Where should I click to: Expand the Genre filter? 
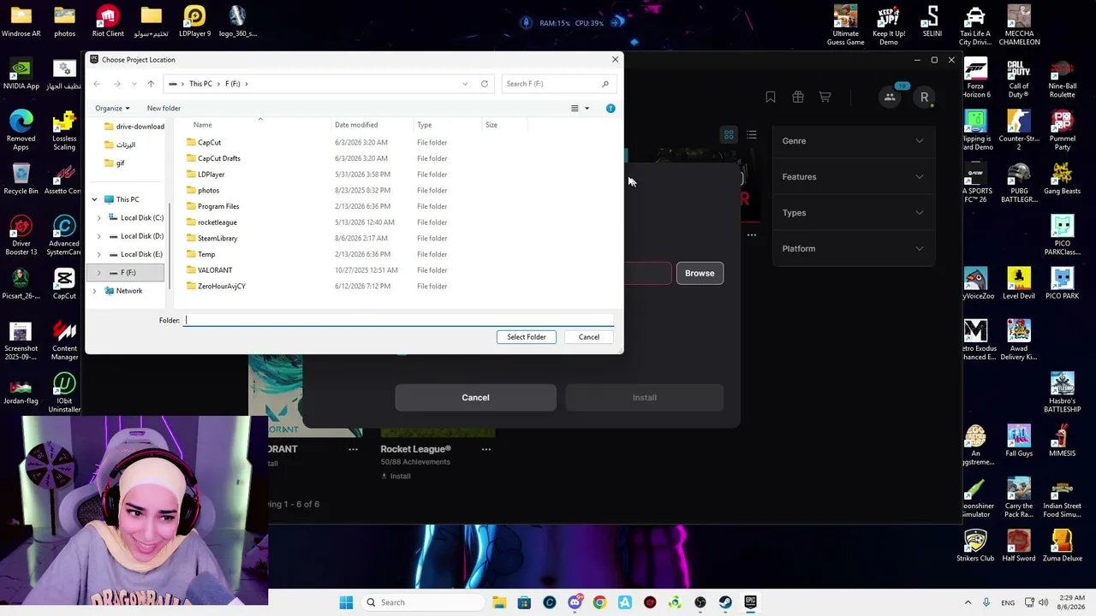pyautogui.click(x=853, y=141)
